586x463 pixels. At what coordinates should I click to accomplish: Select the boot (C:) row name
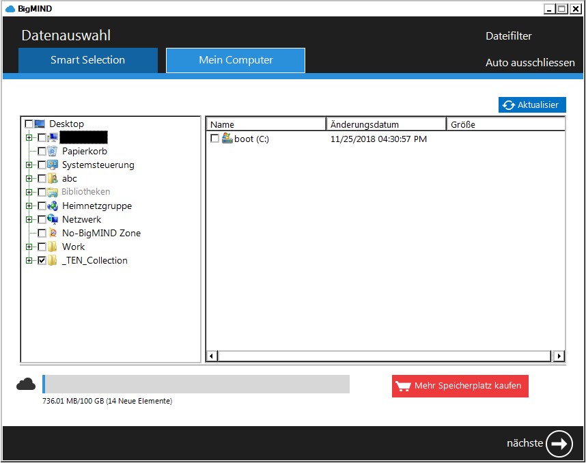(251, 139)
